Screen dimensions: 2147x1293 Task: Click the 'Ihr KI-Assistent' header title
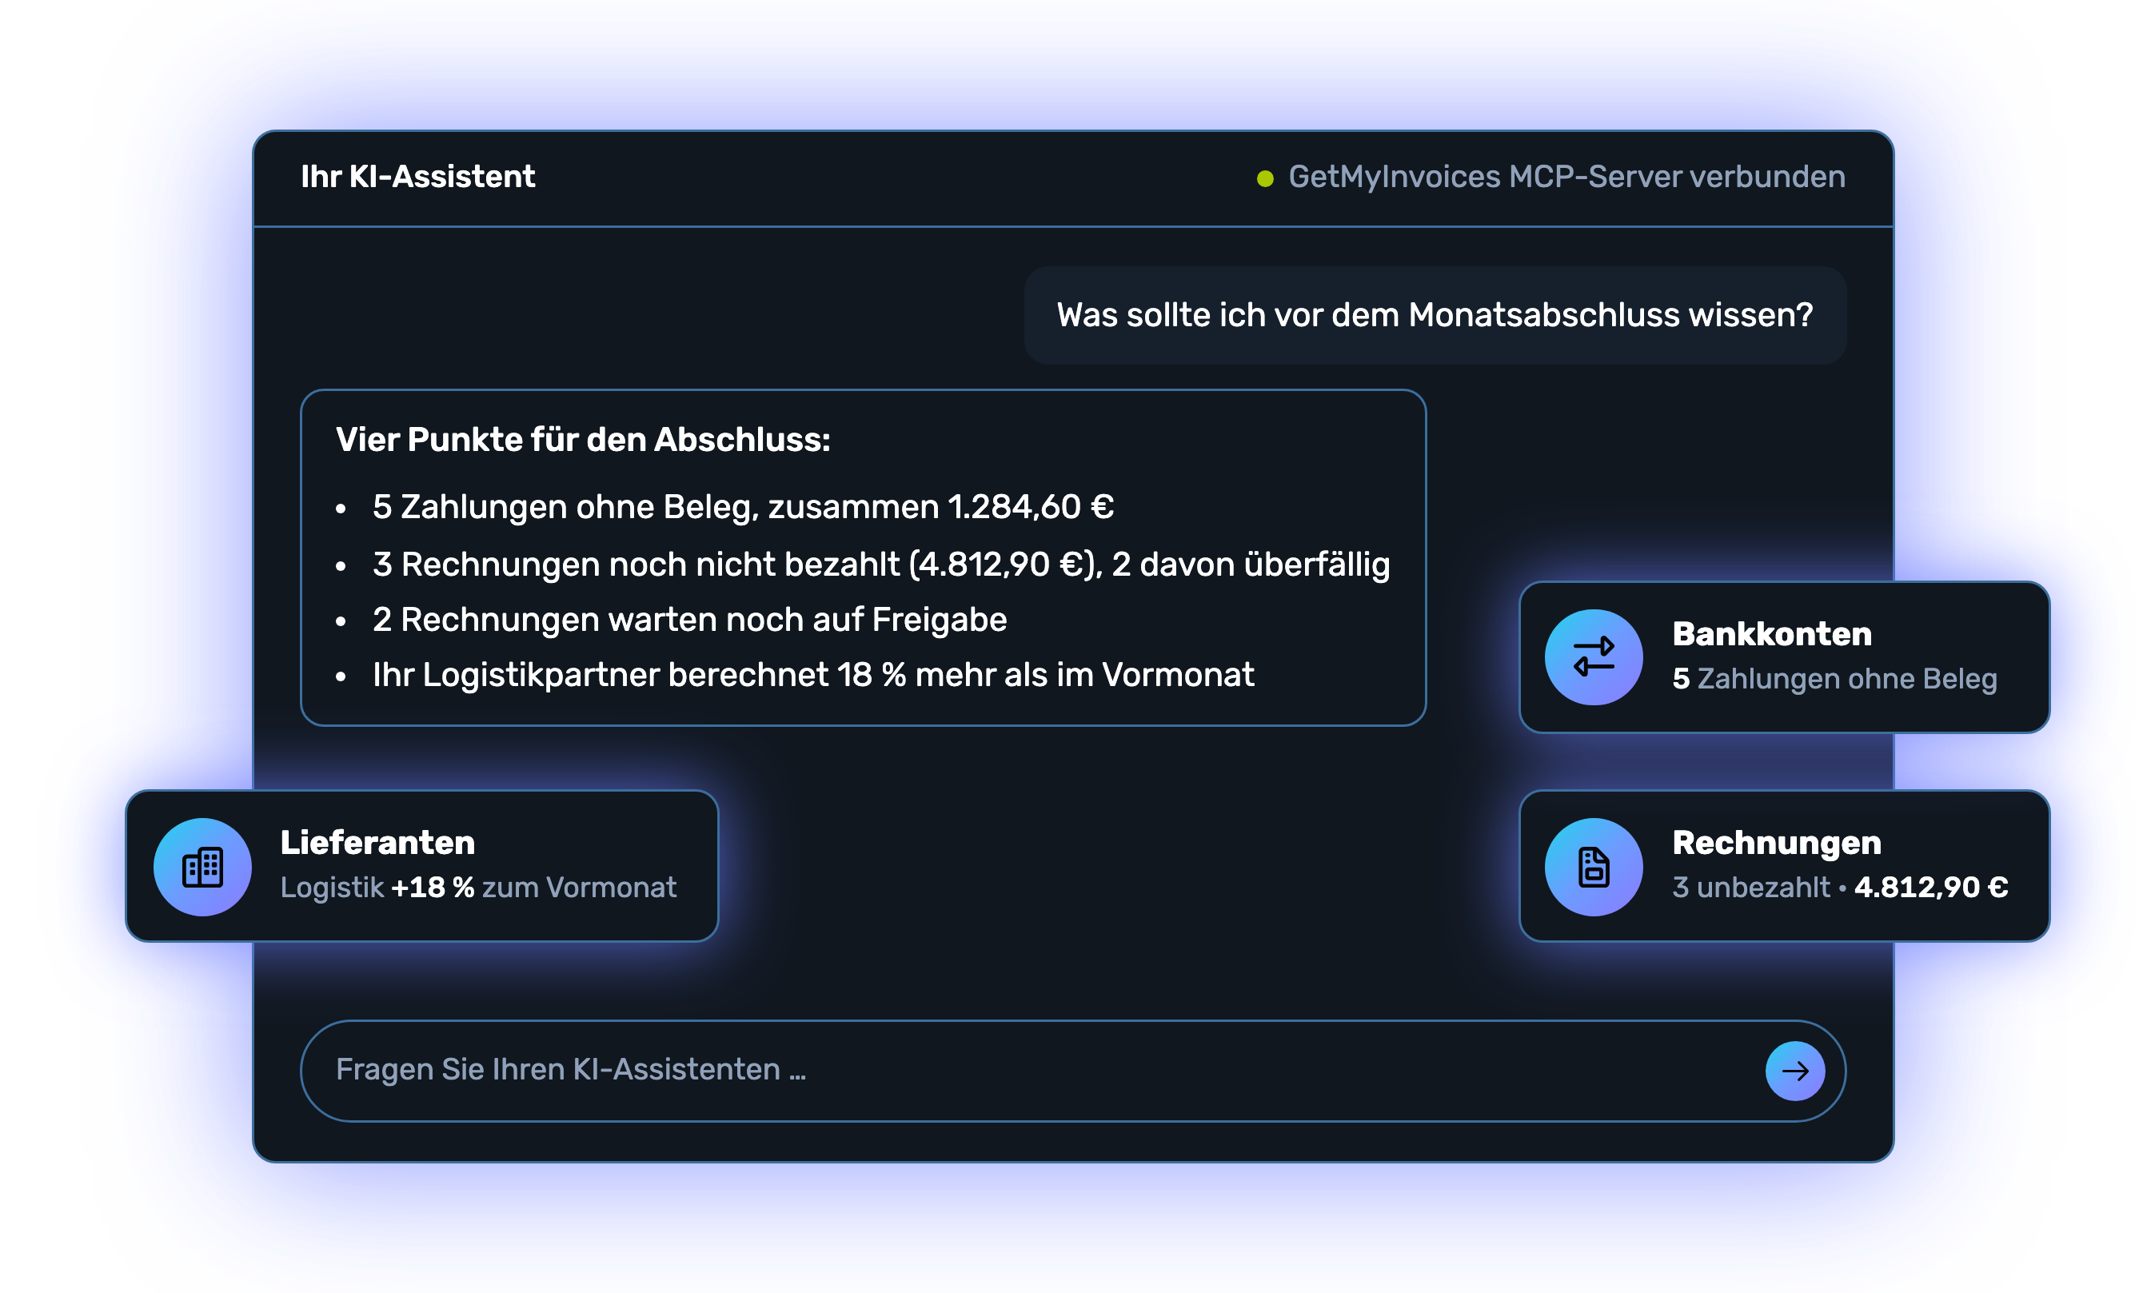pyautogui.click(x=417, y=177)
